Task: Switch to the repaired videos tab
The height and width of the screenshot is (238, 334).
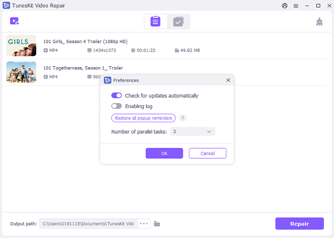Action: click(x=178, y=21)
